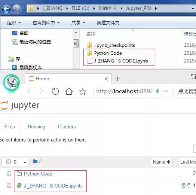Select 库 in the navigation pane
196x195 pixels.
(14, 59)
